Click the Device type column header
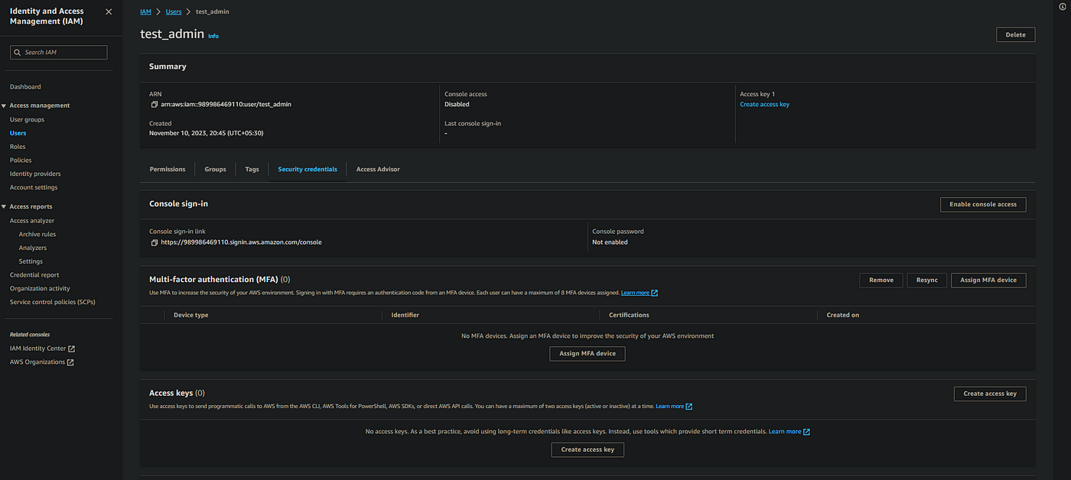 tap(190, 315)
